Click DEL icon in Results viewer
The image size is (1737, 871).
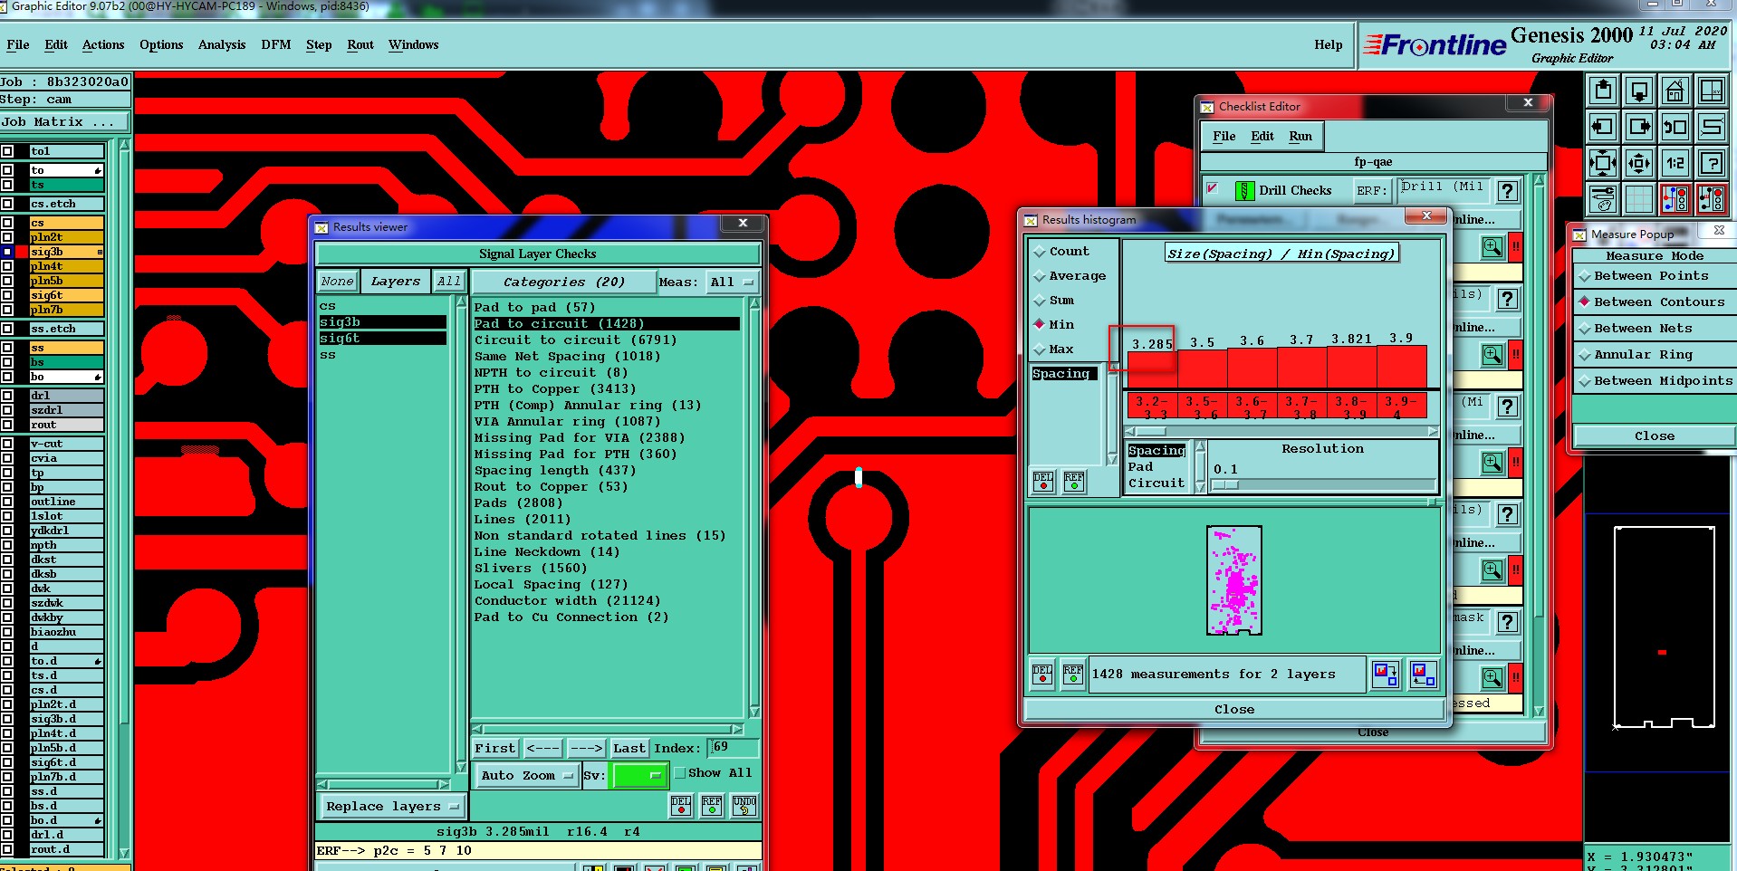[681, 805]
